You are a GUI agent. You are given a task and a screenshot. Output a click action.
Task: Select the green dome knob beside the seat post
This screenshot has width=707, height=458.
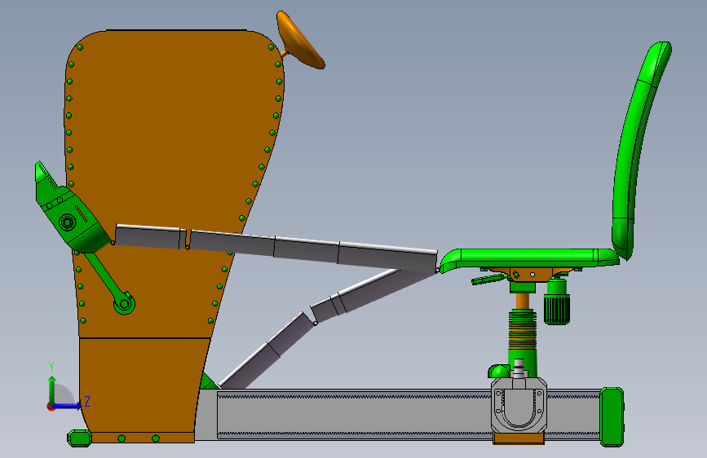(499, 372)
